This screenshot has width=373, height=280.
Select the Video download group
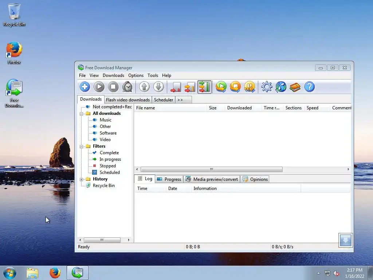coord(105,140)
